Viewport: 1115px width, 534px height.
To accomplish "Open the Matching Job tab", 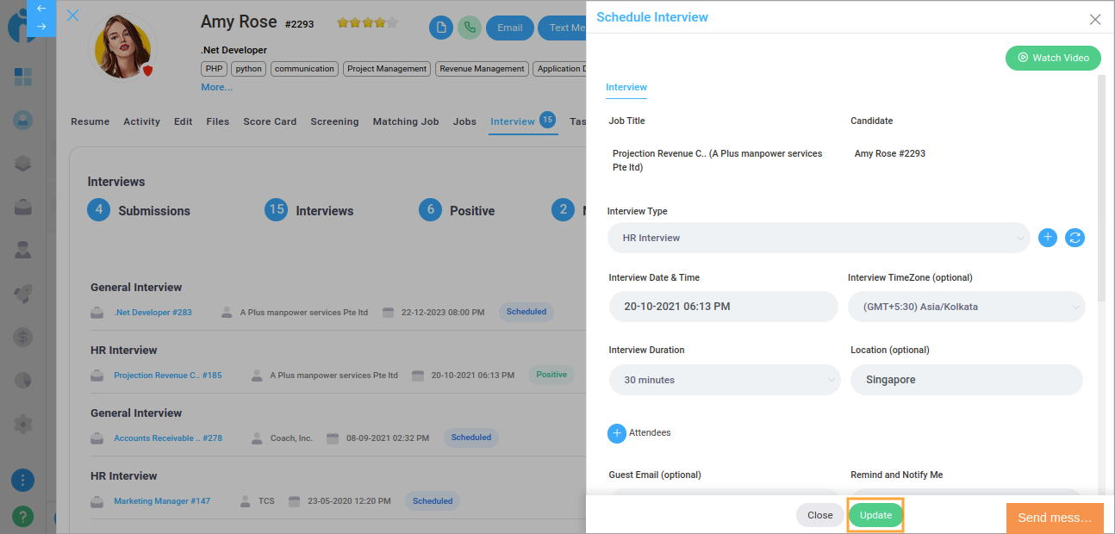I will click(406, 121).
